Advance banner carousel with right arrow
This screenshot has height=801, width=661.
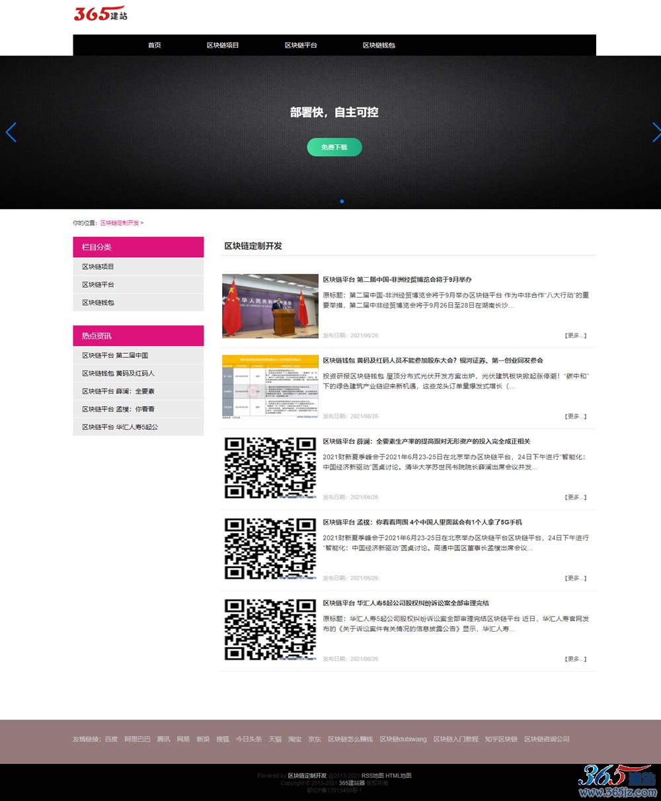coord(656,132)
